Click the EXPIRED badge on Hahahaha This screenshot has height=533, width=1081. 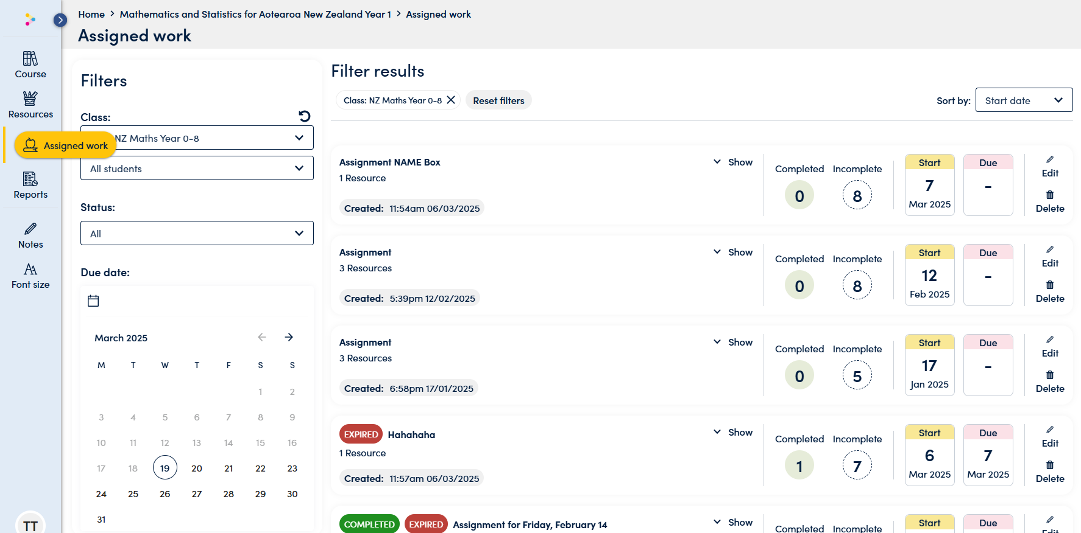pyautogui.click(x=361, y=434)
